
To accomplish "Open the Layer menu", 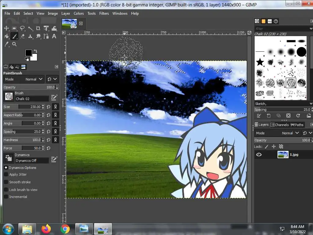I will pyautogui.click(x=66, y=13).
